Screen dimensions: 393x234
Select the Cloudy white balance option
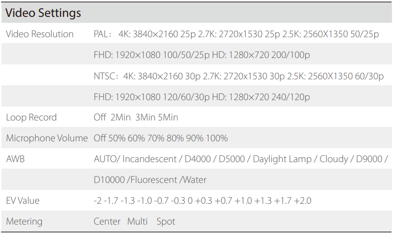[x=334, y=159]
